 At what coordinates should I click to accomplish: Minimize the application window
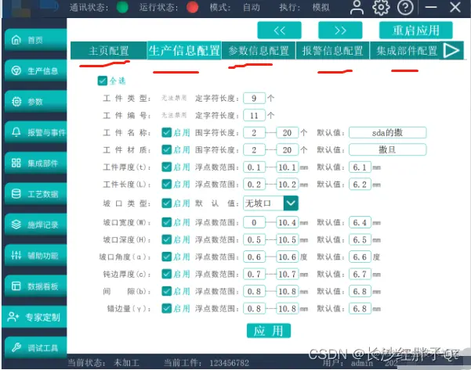pyautogui.click(x=431, y=7)
